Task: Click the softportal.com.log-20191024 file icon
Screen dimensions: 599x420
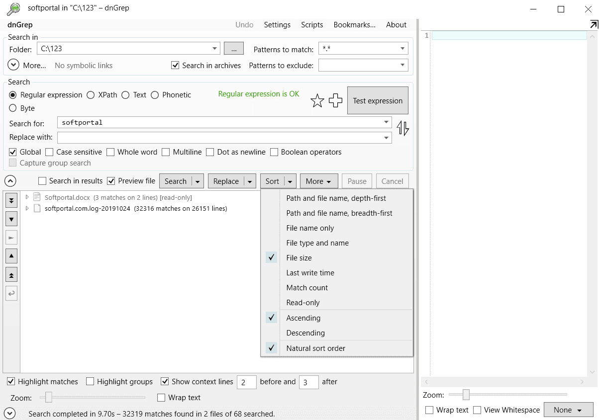Action: (x=37, y=209)
